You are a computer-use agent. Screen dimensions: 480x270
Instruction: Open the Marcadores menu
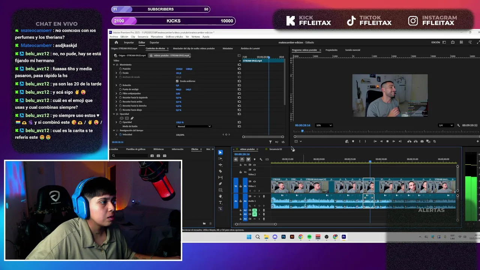pos(157,37)
